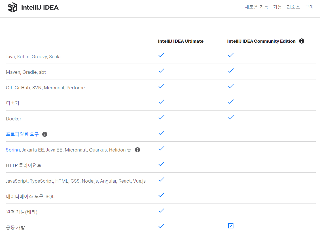Select the 원격 개발(베타) row label
Viewport: 320px width, 238px height.
[22, 212]
